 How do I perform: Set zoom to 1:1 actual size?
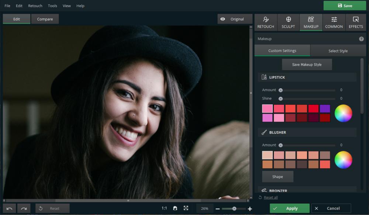point(164,208)
